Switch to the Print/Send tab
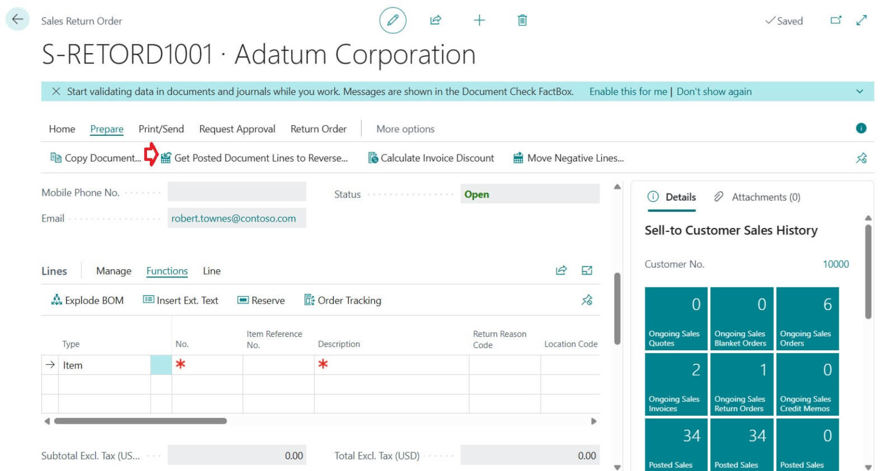Screen dimensions: 896x471 (161, 129)
